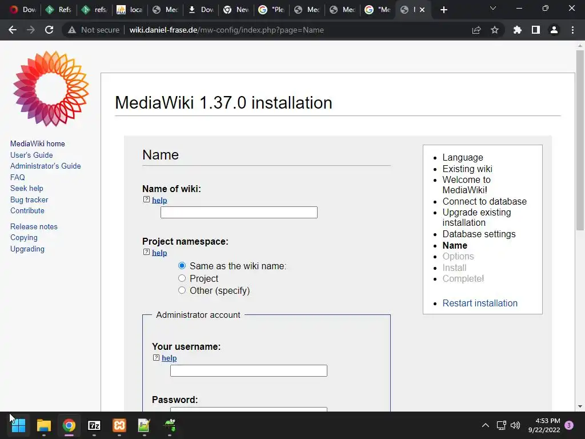The image size is (585, 439).
Task: Open 'Upgrading' sidebar link
Action: click(x=27, y=249)
